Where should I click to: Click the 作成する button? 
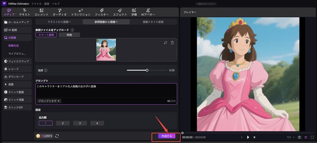[x=166, y=136]
